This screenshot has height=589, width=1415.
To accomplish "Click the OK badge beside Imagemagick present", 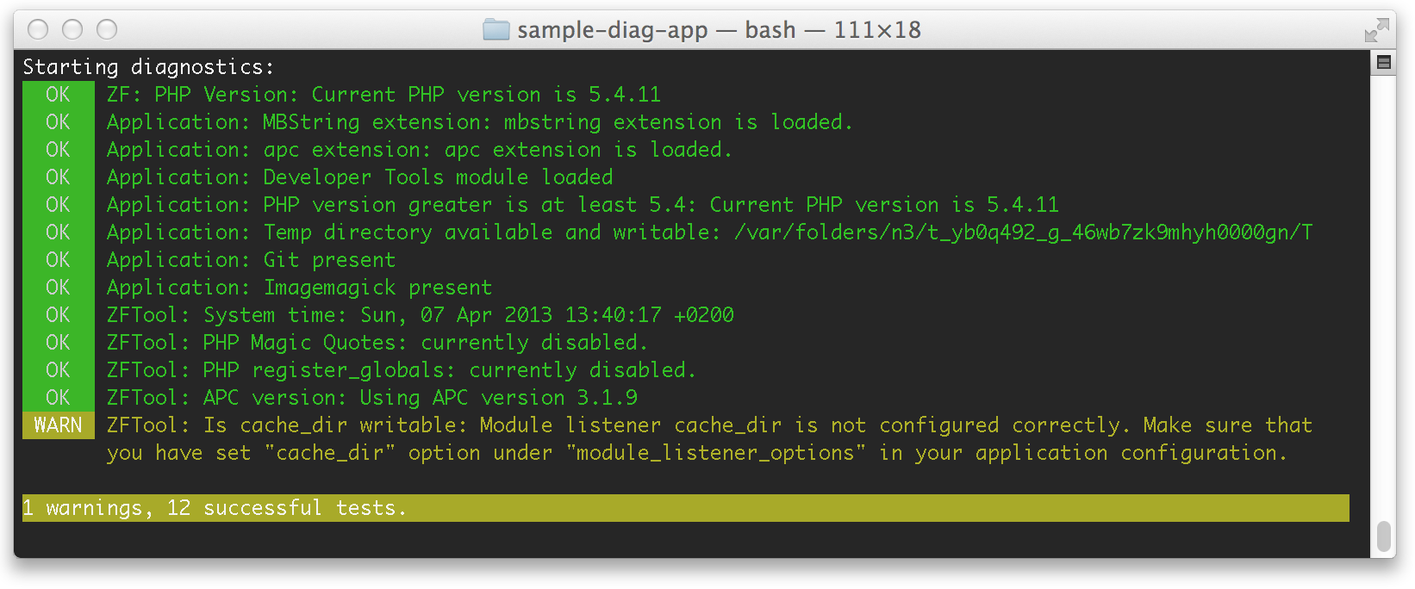I will pyautogui.click(x=58, y=288).
